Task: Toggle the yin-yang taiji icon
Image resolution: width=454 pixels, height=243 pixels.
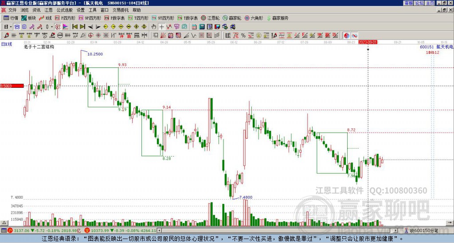Action: tap(346, 35)
